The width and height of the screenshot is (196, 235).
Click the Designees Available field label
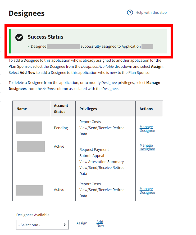tap(33, 215)
